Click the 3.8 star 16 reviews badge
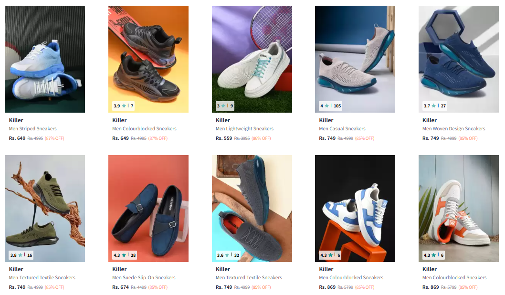505x295 pixels. [21, 255]
